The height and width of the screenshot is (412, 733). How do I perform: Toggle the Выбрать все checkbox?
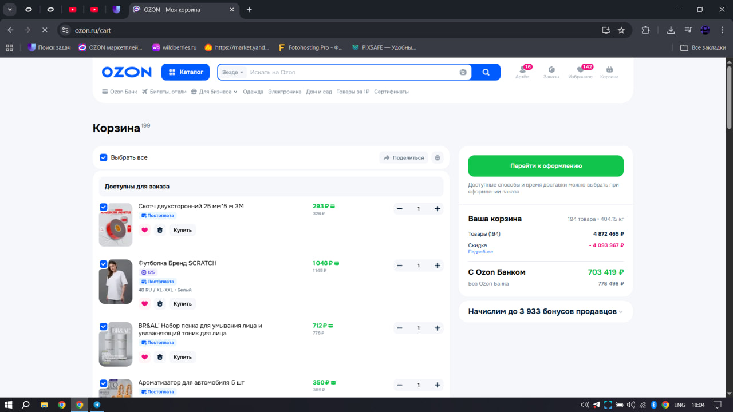coord(104,157)
